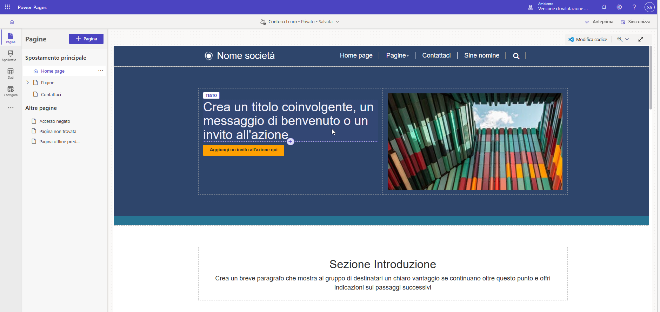Screen dimensions: 660x312
Task: Click the Sincronizza sync icon
Action: pos(623,22)
